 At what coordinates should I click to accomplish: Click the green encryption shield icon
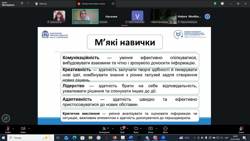coord(215,3)
